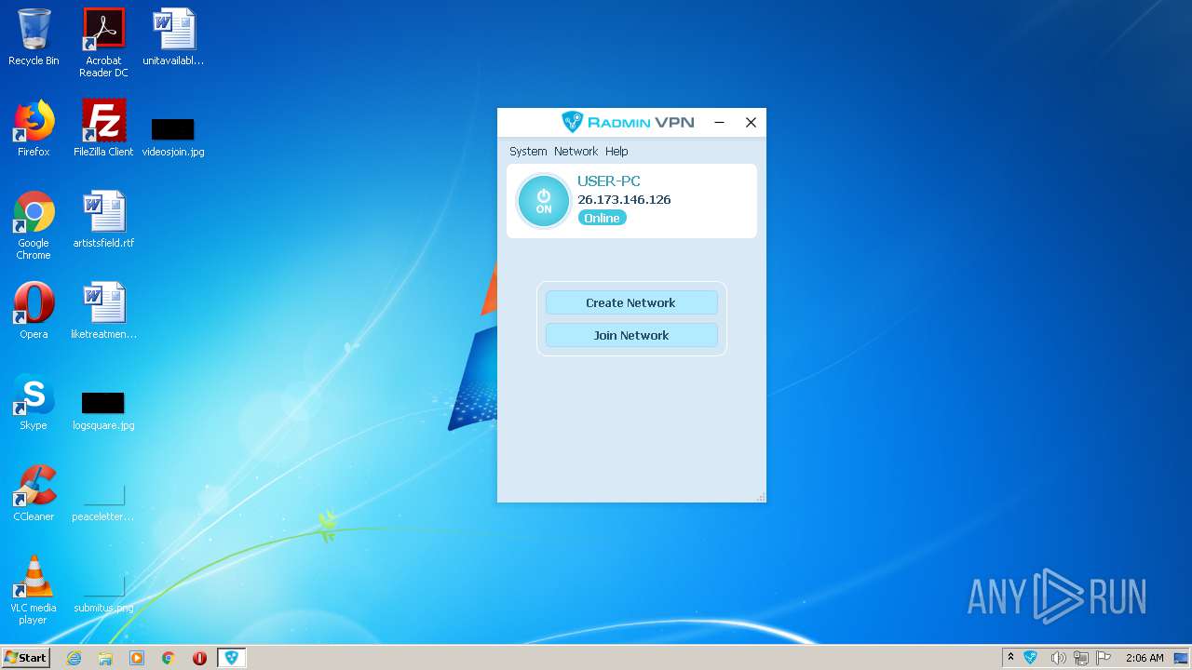1192x670 pixels.
Task: Open the Recycle Bin desktop icon
Action: tap(34, 37)
